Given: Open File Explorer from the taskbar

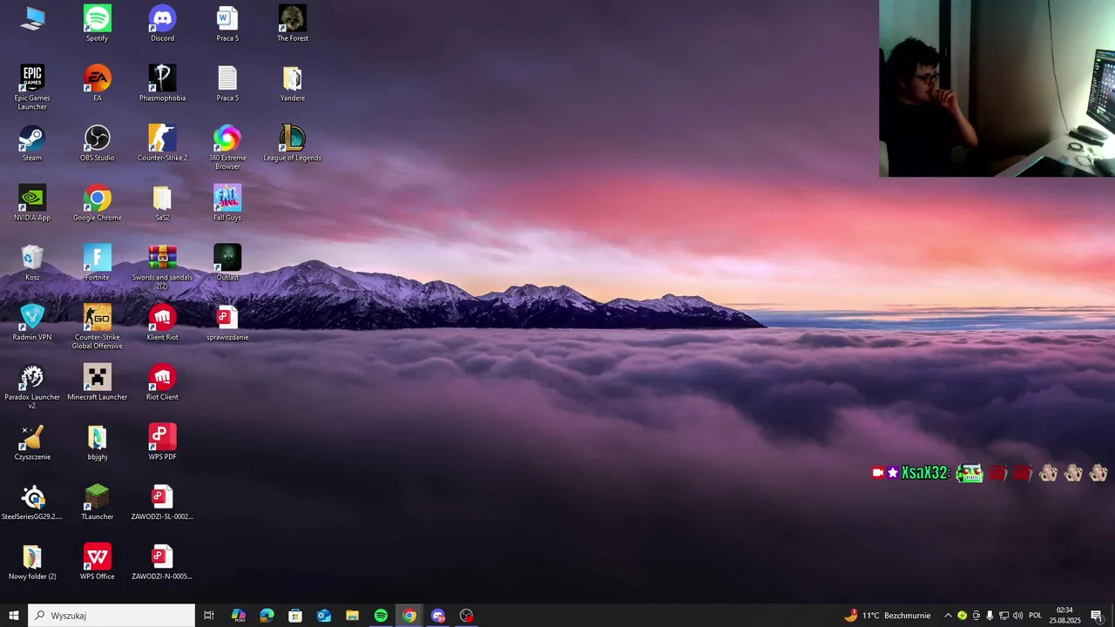Looking at the screenshot, I should point(352,616).
